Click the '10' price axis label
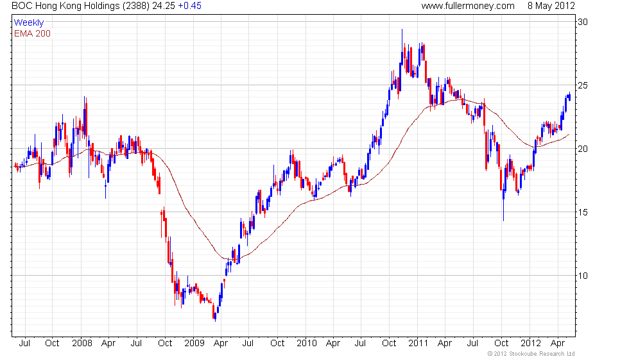Screen dimensions: 629x359 [x=583, y=276]
